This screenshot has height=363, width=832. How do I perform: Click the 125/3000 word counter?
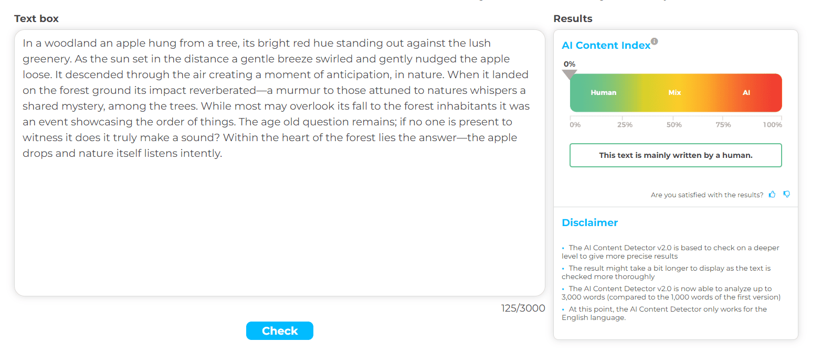coord(523,308)
